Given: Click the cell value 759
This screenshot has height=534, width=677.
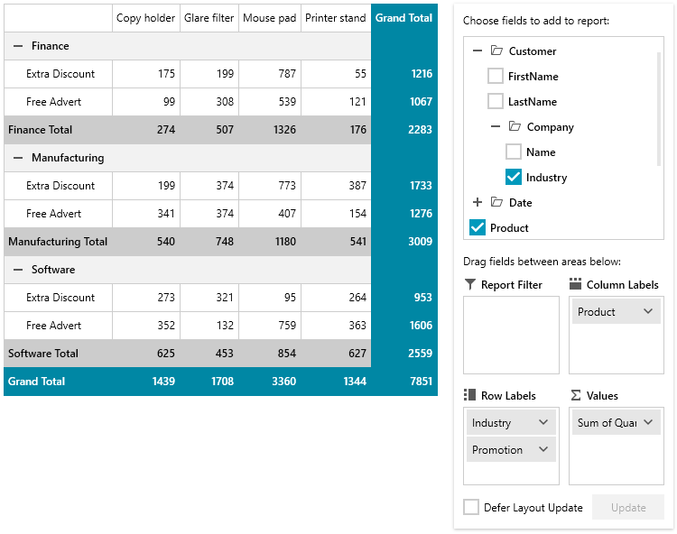Looking at the screenshot, I should (287, 326).
